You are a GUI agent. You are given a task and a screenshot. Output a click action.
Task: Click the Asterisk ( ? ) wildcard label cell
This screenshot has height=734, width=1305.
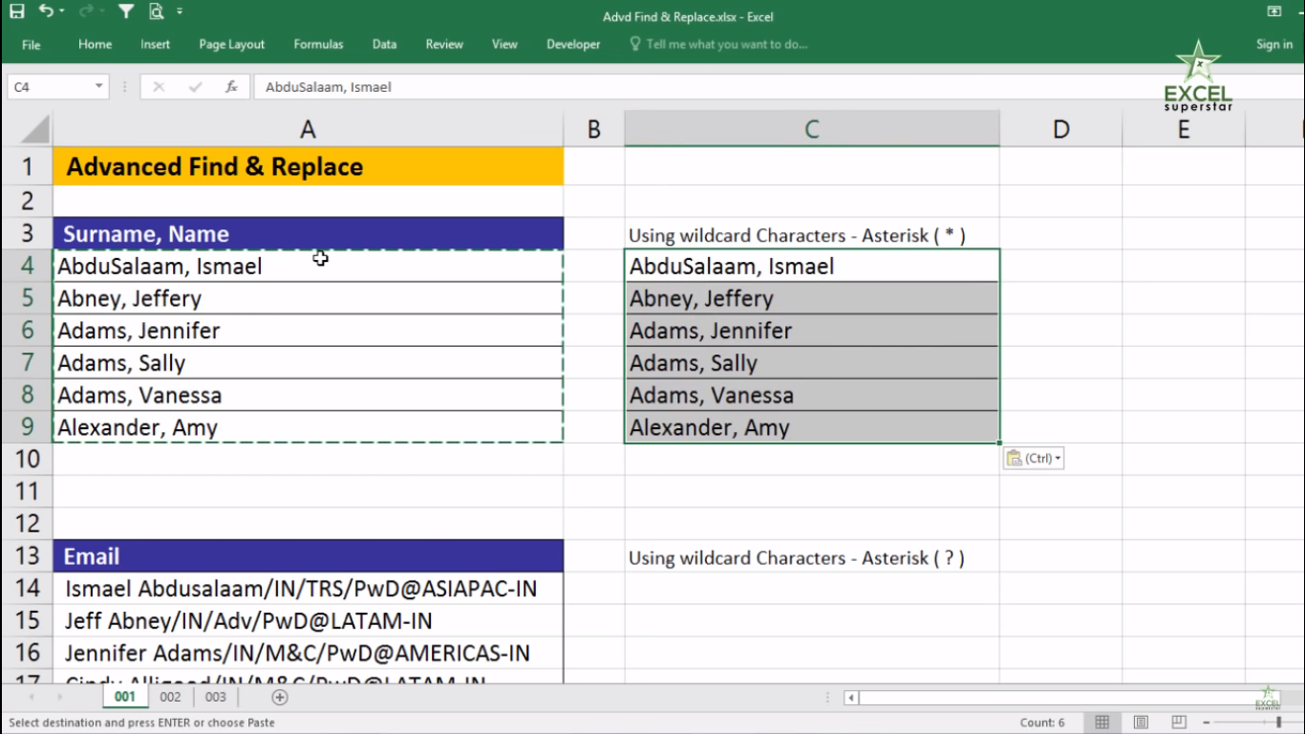[812, 556]
